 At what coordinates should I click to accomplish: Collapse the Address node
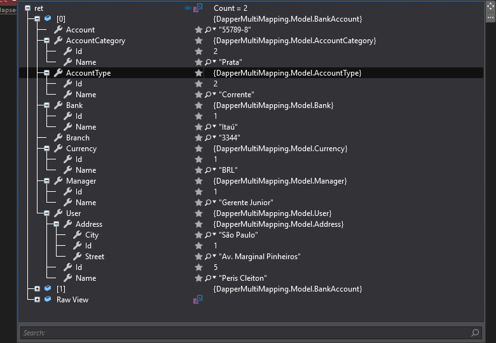click(56, 224)
